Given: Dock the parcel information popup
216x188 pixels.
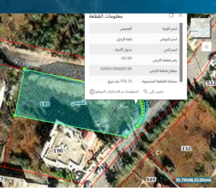Looking at the screenshot, I should tap(171, 15).
